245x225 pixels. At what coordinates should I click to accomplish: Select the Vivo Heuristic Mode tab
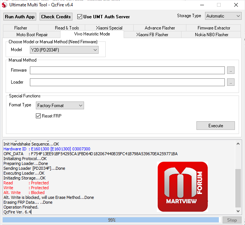click(x=92, y=34)
